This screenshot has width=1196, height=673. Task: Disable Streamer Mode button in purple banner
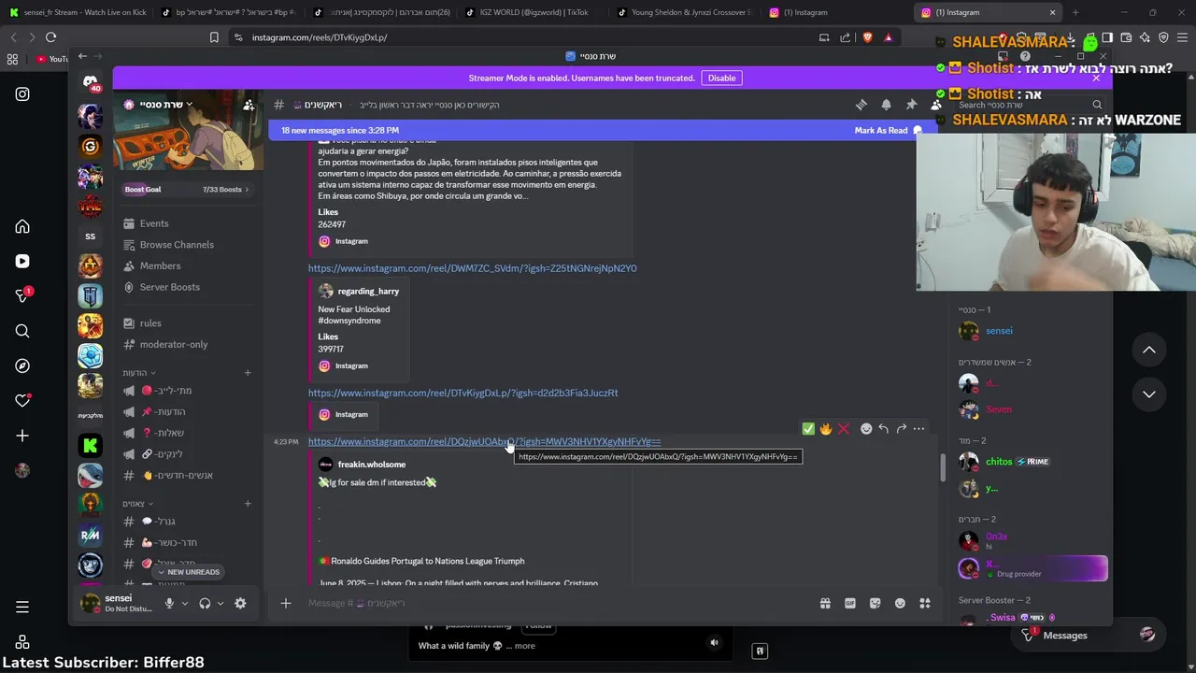click(x=721, y=78)
